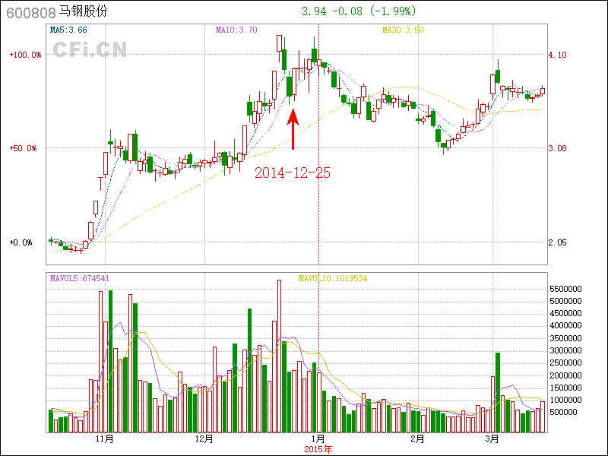Click the 500000 volume axis label

tap(563, 412)
